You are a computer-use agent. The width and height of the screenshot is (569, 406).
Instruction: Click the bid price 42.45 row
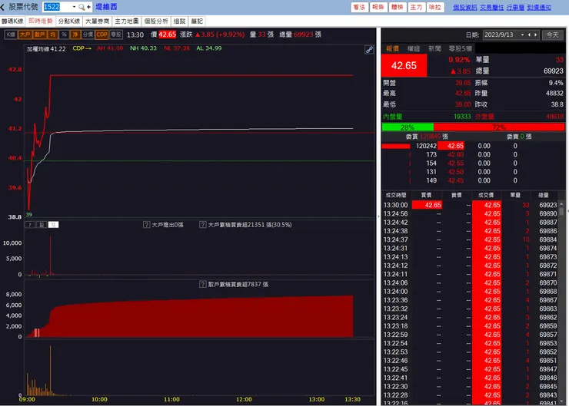(455, 180)
